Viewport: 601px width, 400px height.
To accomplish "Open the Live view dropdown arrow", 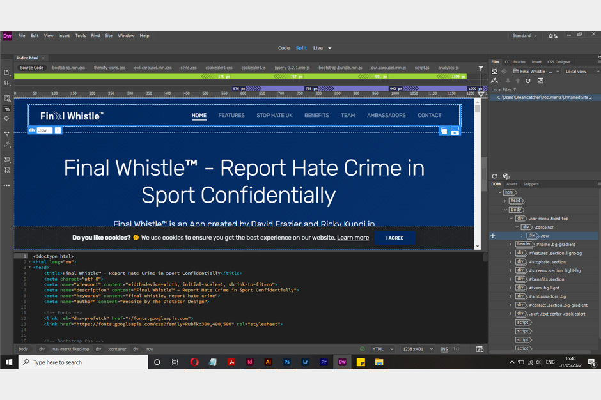I will tap(330, 49).
